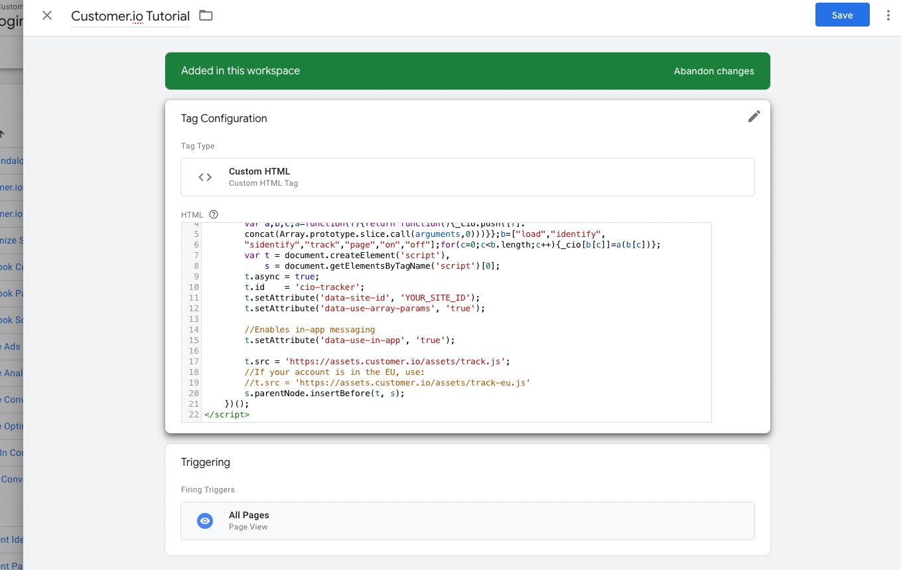Click the Triggering section heading

206,462
